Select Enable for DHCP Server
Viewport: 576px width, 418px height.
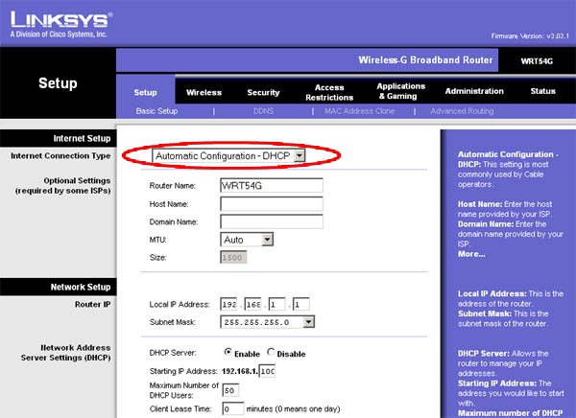pyautogui.click(x=228, y=352)
